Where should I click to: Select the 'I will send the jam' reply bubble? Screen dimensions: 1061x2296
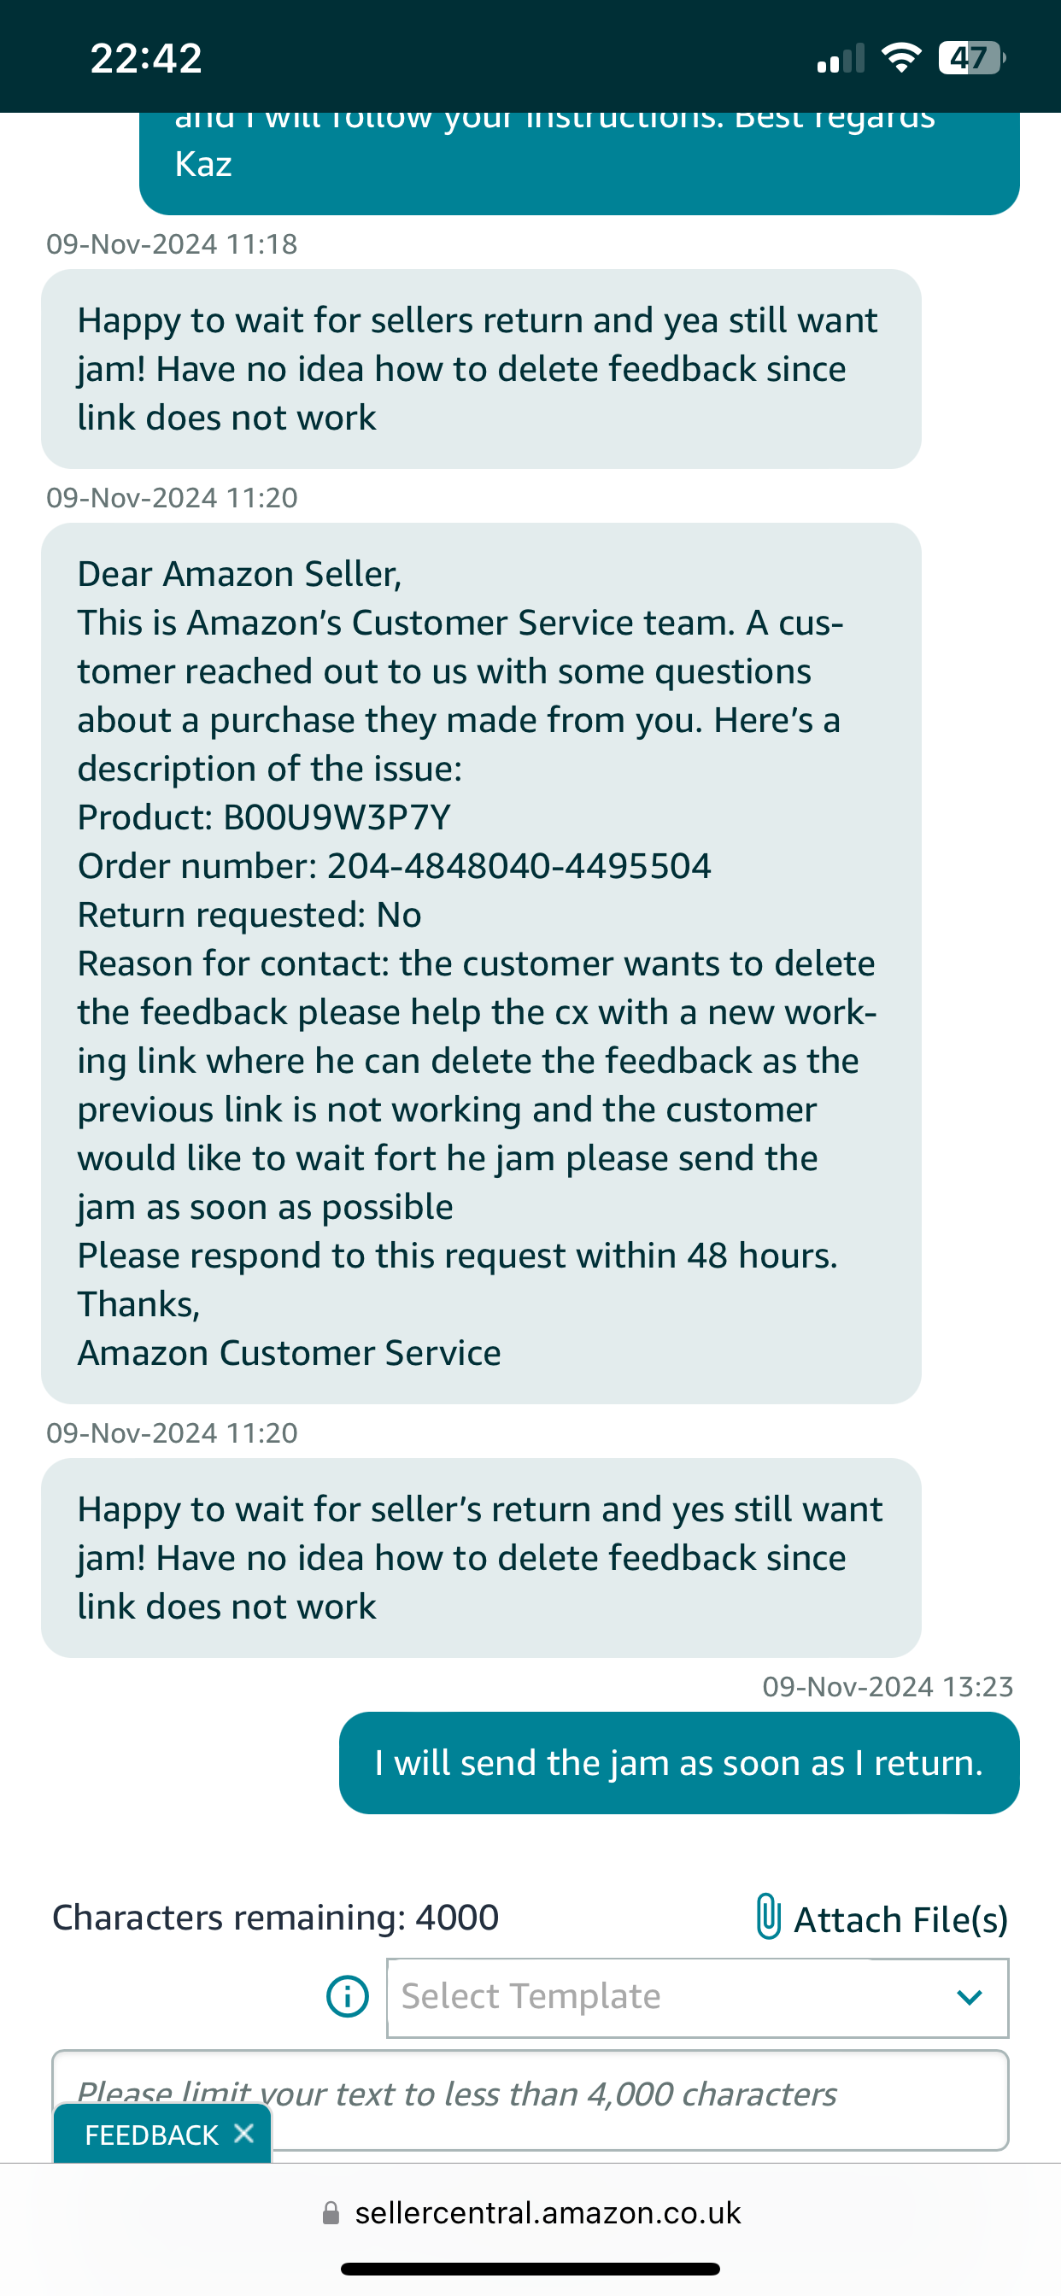tap(679, 1763)
